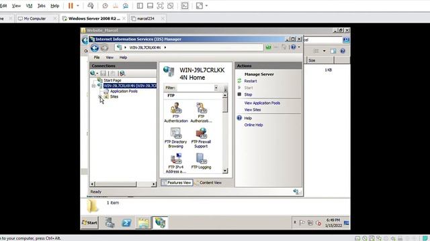The width and height of the screenshot is (430, 241).
Task: Click the IIS Manager Back arrow
Action: click(x=95, y=48)
